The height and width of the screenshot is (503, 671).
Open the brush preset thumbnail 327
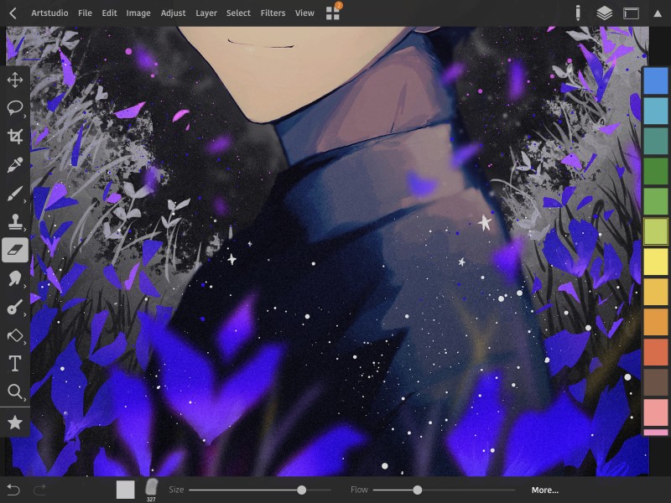[x=151, y=490]
